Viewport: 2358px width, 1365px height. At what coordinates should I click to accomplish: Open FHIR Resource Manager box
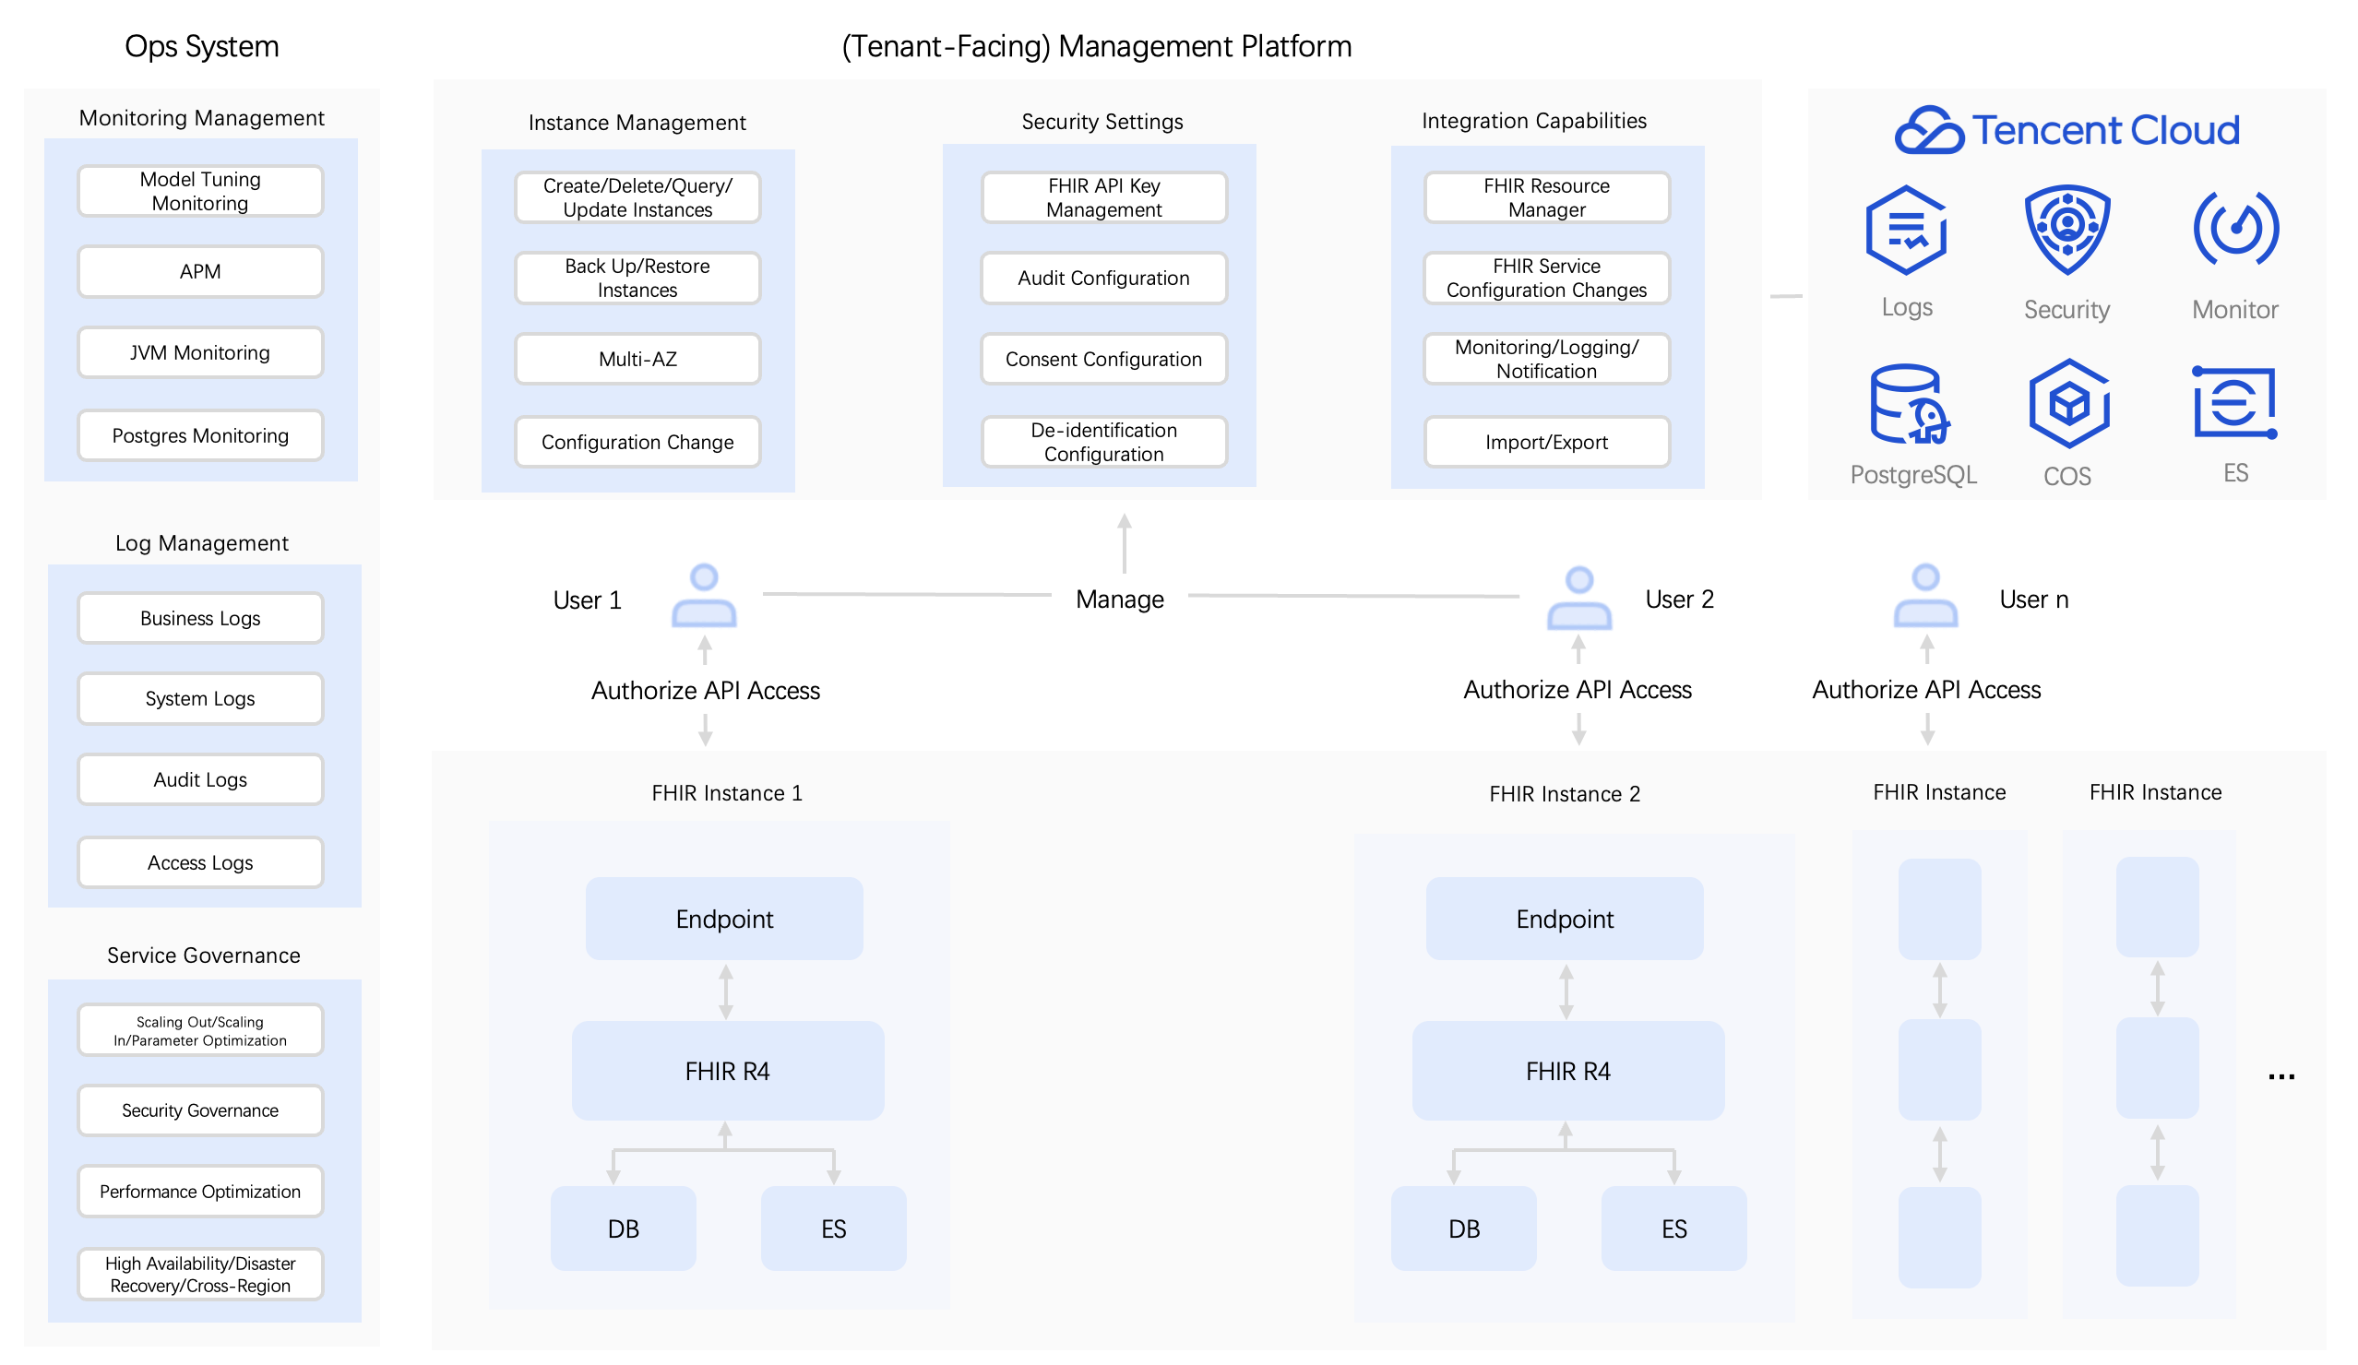(x=1547, y=197)
